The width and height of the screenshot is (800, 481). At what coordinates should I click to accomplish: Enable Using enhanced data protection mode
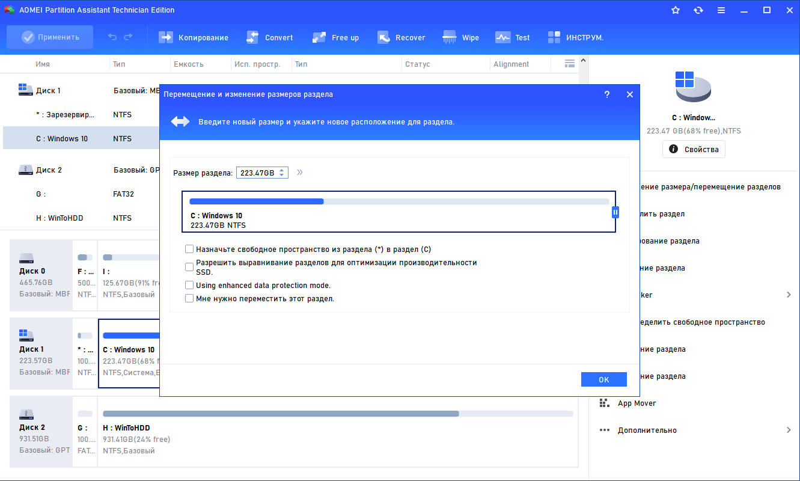189,286
